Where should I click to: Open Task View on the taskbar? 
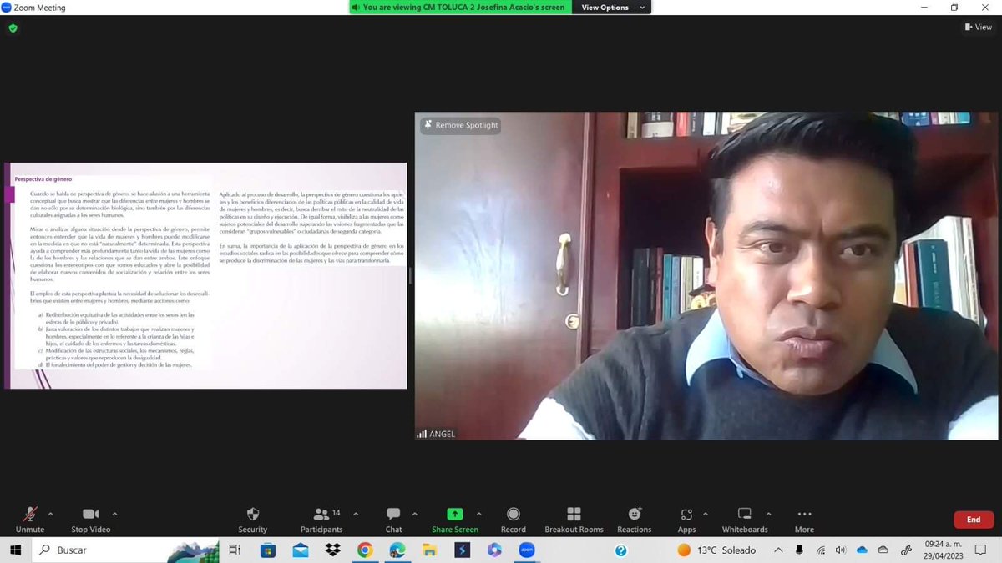click(x=235, y=550)
